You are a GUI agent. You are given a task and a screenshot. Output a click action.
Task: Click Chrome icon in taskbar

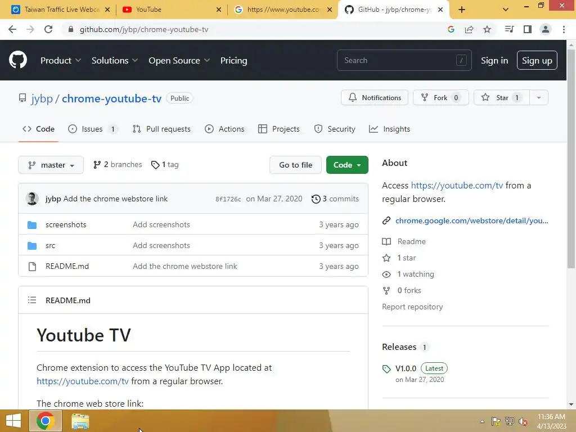[46, 421]
